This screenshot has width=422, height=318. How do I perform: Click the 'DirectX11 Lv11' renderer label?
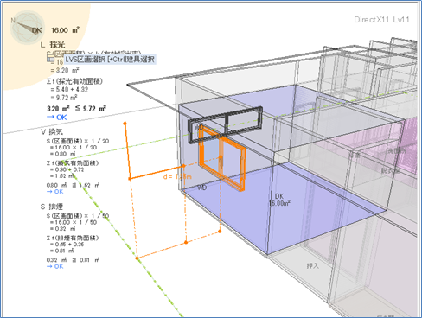[381, 20]
